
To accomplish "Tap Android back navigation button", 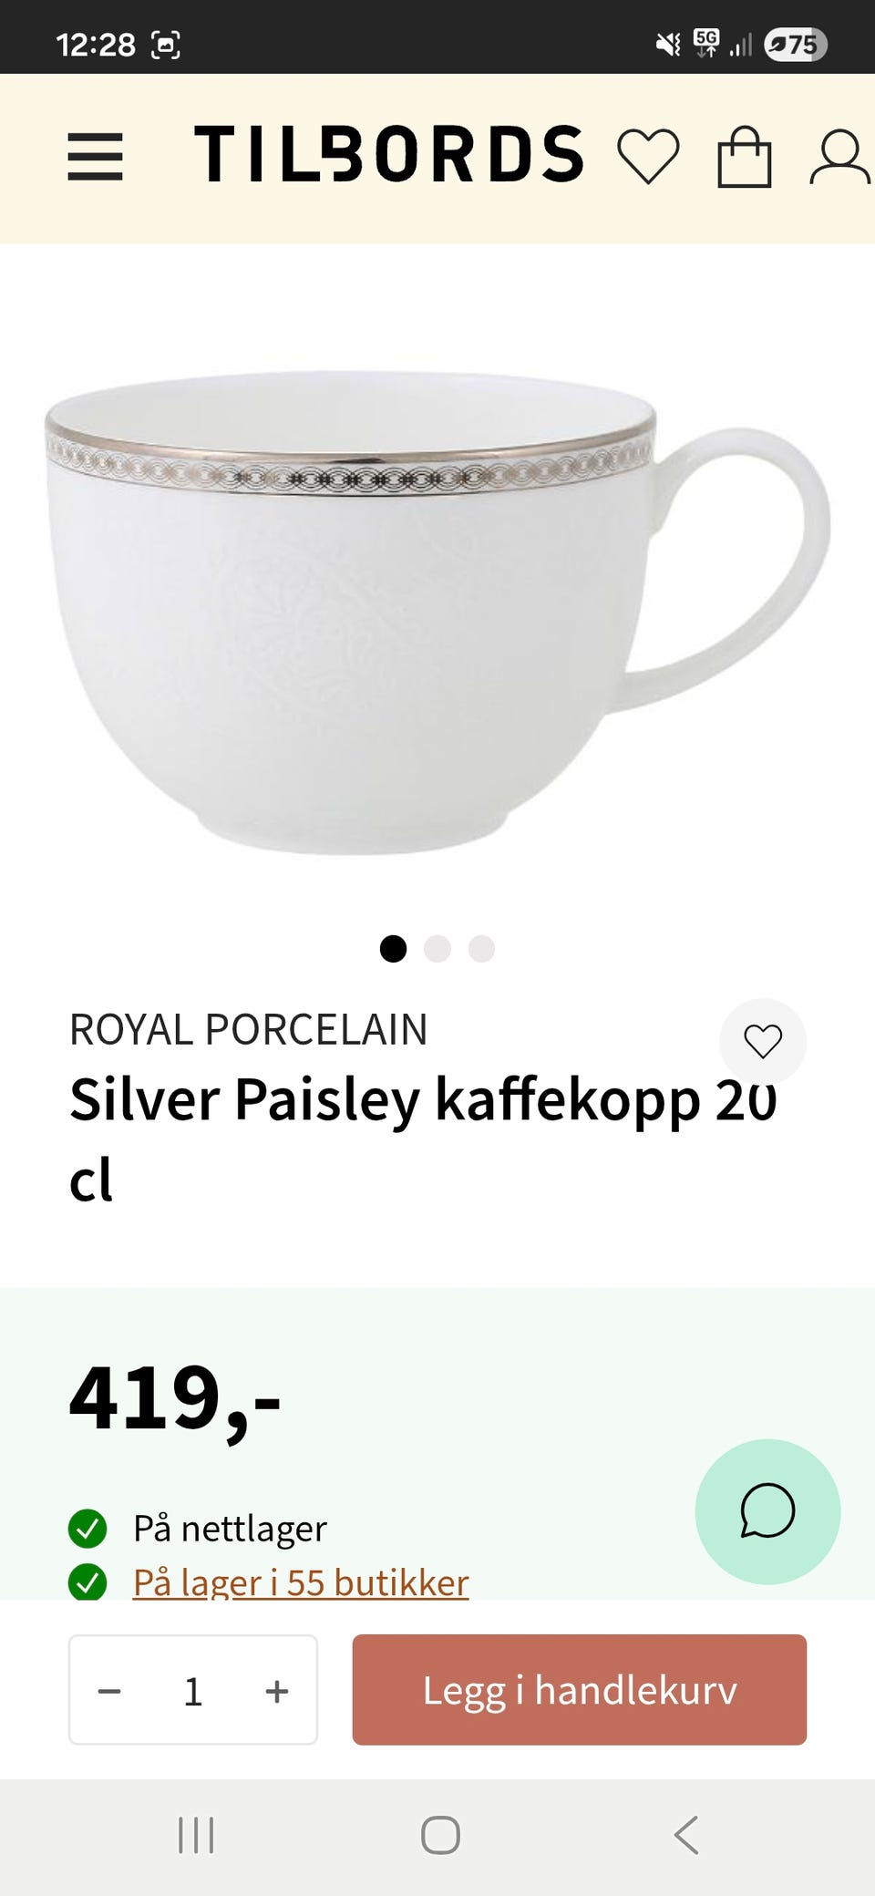I will [x=686, y=1835].
